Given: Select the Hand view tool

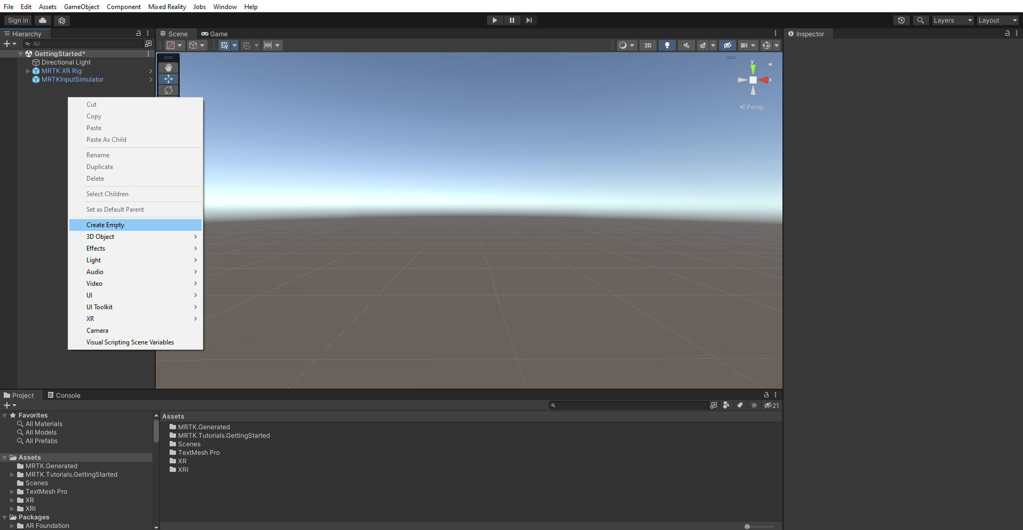Looking at the screenshot, I should (169, 68).
